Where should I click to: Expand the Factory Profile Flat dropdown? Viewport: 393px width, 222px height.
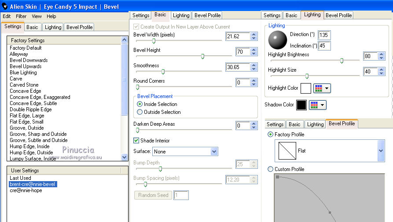coord(381,151)
